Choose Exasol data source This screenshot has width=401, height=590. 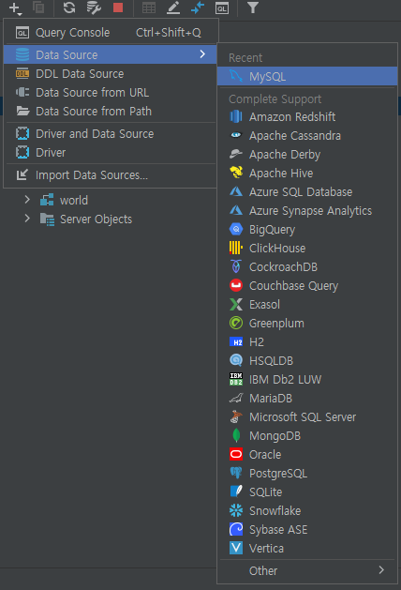(307, 305)
